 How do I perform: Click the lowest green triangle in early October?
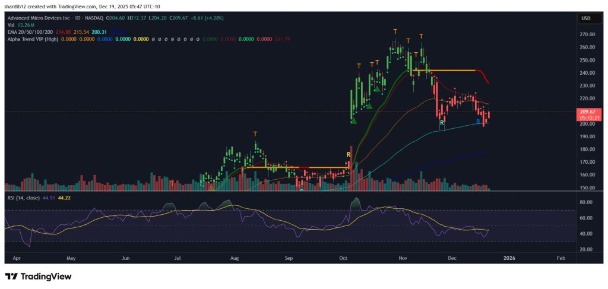tap(354, 120)
